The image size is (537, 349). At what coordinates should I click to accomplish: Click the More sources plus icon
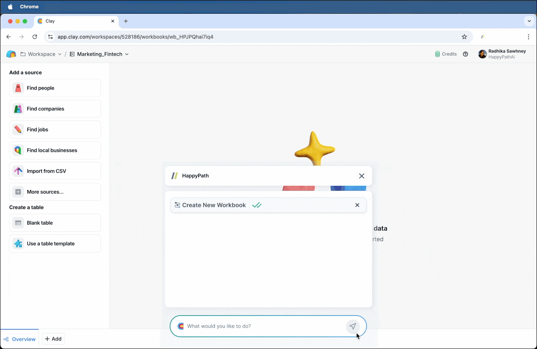click(18, 192)
